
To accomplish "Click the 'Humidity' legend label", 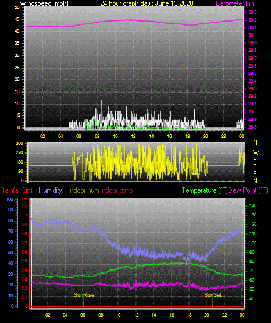I will 50,190.
